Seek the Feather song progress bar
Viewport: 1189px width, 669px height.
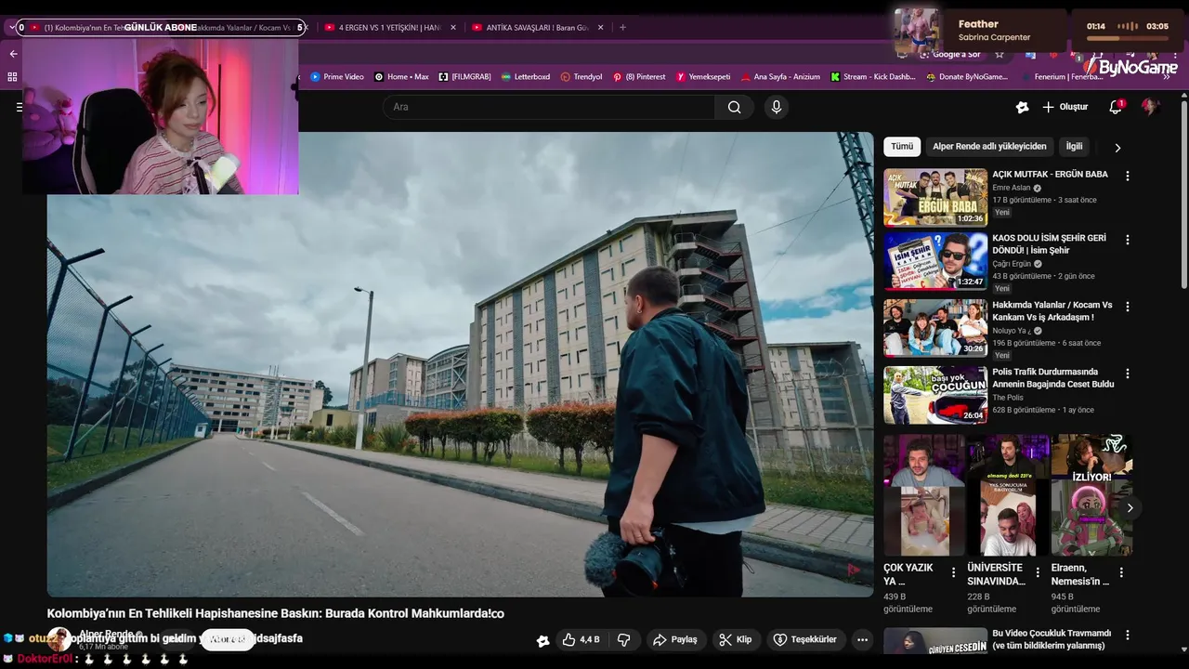coord(1129,38)
